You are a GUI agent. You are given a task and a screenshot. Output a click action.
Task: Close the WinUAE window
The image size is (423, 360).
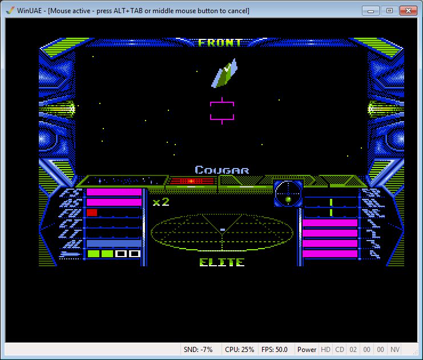[x=408, y=11]
